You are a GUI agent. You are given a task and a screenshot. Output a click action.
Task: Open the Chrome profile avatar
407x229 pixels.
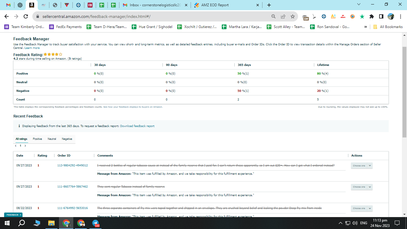click(x=391, y=16)
